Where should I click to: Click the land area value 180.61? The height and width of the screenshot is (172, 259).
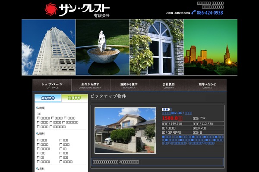pyautogui.click(x=176, y=123)
